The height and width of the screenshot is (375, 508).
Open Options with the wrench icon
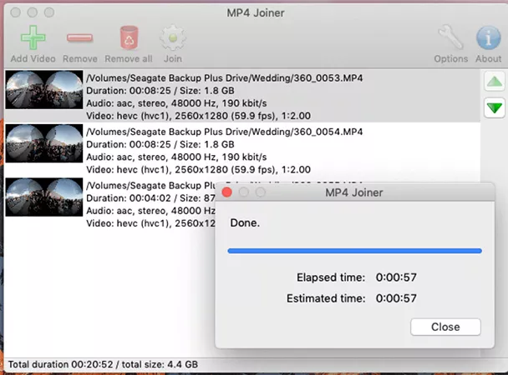tap(450, 38)
